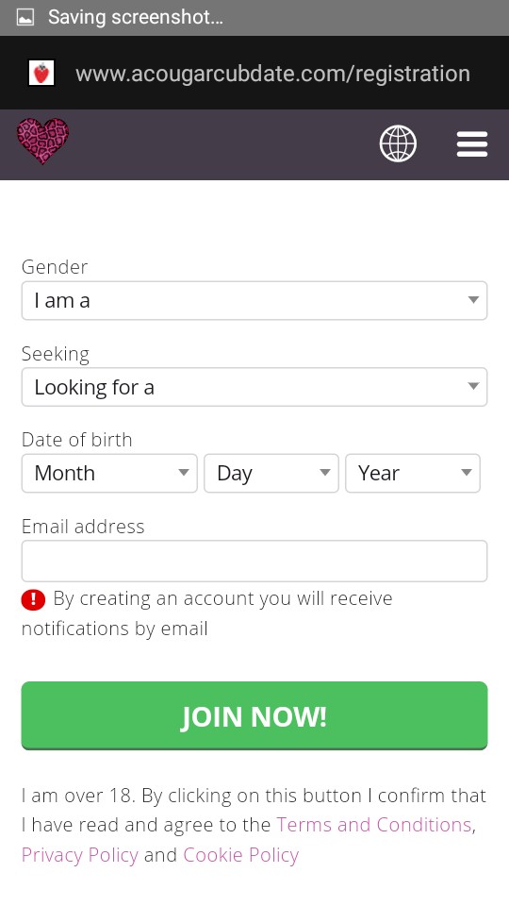Image resolution: width=509 pixels, height=906 pixels.
Task: Open the Terms and Conditions link
Action: pos(374,825)
